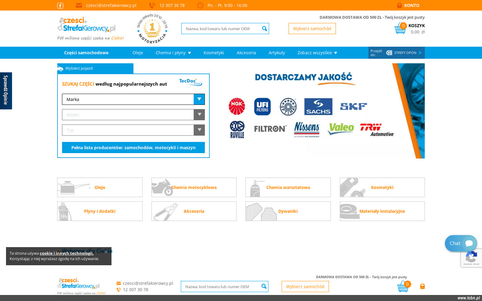This screenshot has width=482, height=301.
Task: Click the phone icon beside 12 307 30 78
Action: 152,6
